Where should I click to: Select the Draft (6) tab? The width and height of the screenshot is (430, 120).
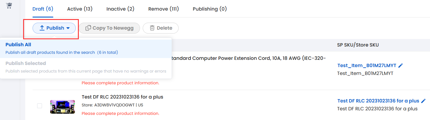(43, 9)
